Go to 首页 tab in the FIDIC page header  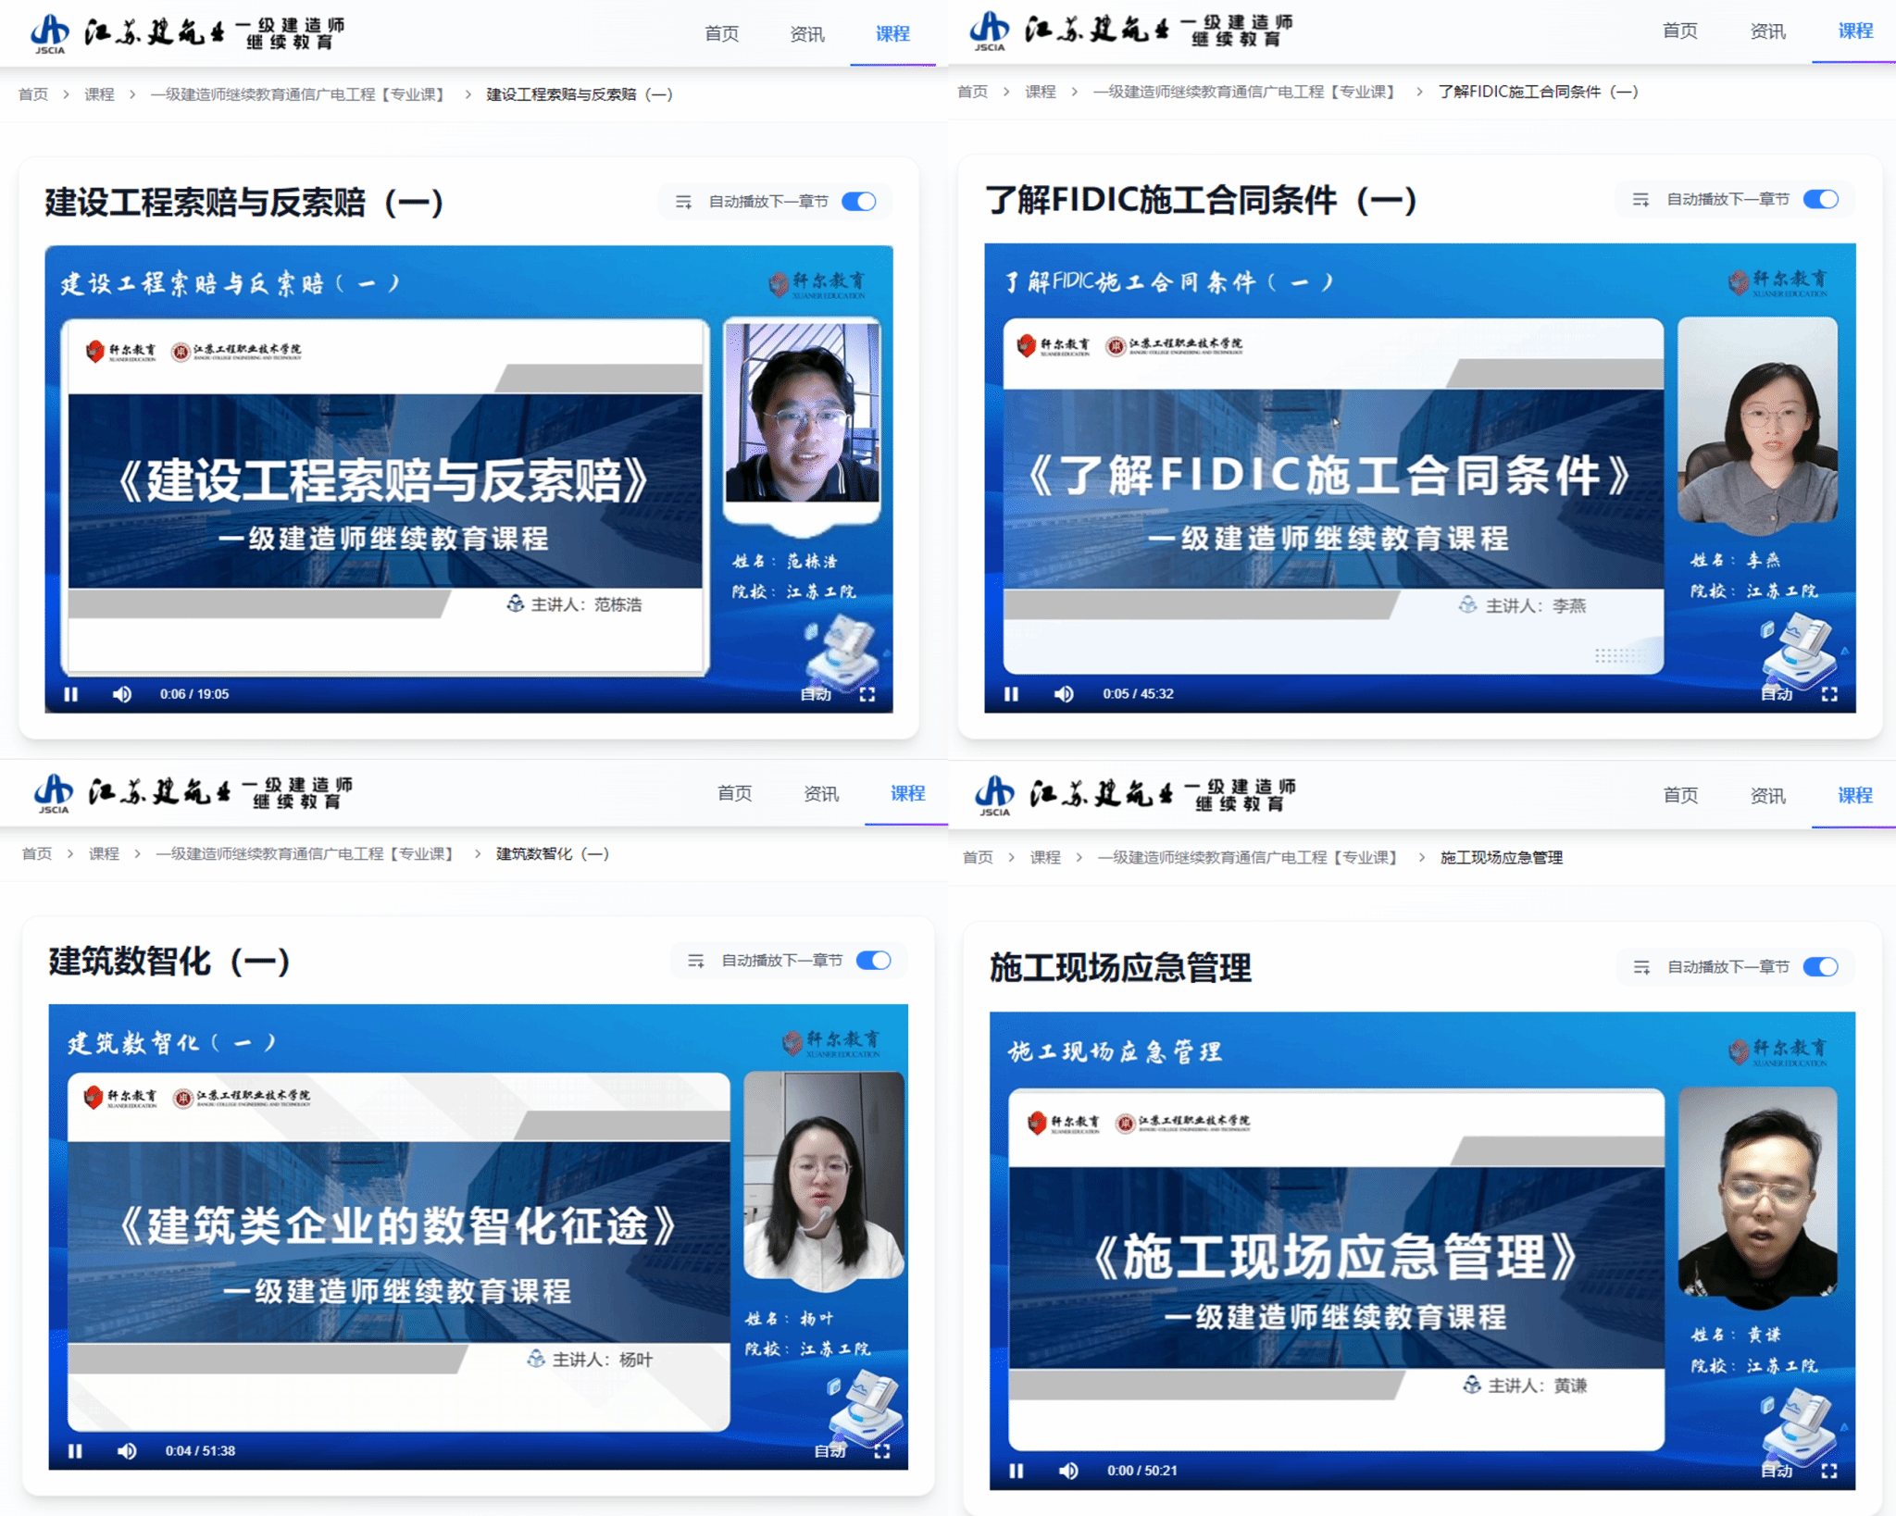(1679, 31)
